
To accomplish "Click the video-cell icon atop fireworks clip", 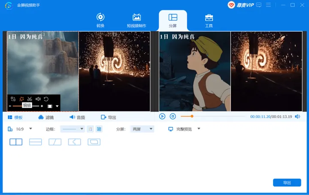I will tap(115, 34).
